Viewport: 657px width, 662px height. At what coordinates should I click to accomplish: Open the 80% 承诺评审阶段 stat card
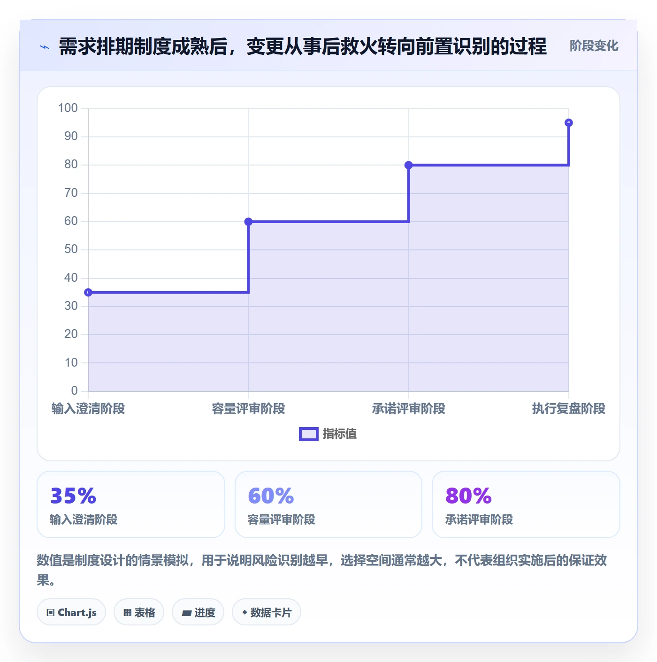point(526,504)
